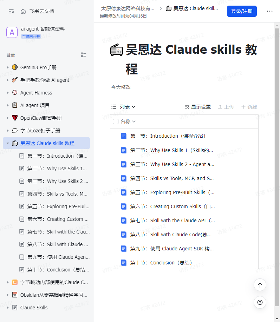This screenshot has width=280, height=322.
Task: Open list row 第九节：使用 Claude Agent SDK
Action: 184,249
